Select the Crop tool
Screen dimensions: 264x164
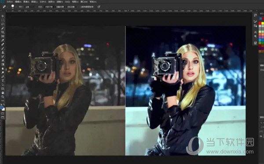pyautogui.click(x=3, y=32)
